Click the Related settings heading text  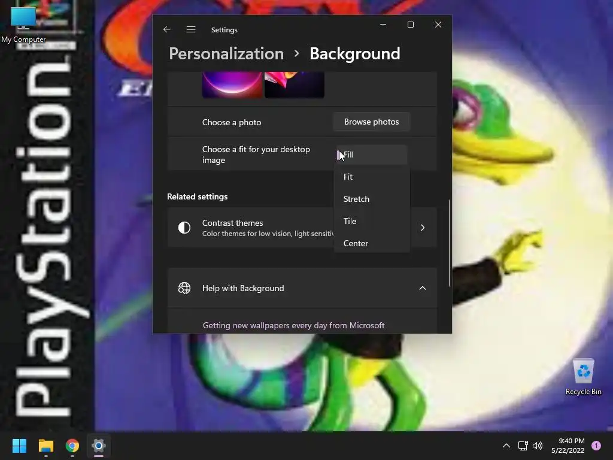(x=198, y=196)
